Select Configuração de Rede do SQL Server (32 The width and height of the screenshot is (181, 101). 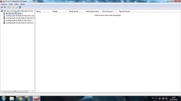coord(20,16)
